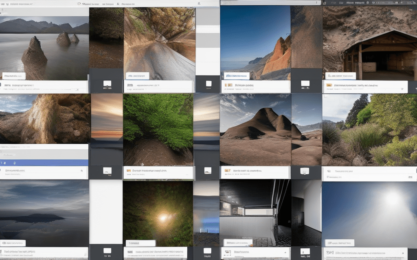Image resolution: width=417 pixels, height=260 pixels.
Task: Click the label badge on the wooden shelter photo
Action: click(x=340, y=76)
